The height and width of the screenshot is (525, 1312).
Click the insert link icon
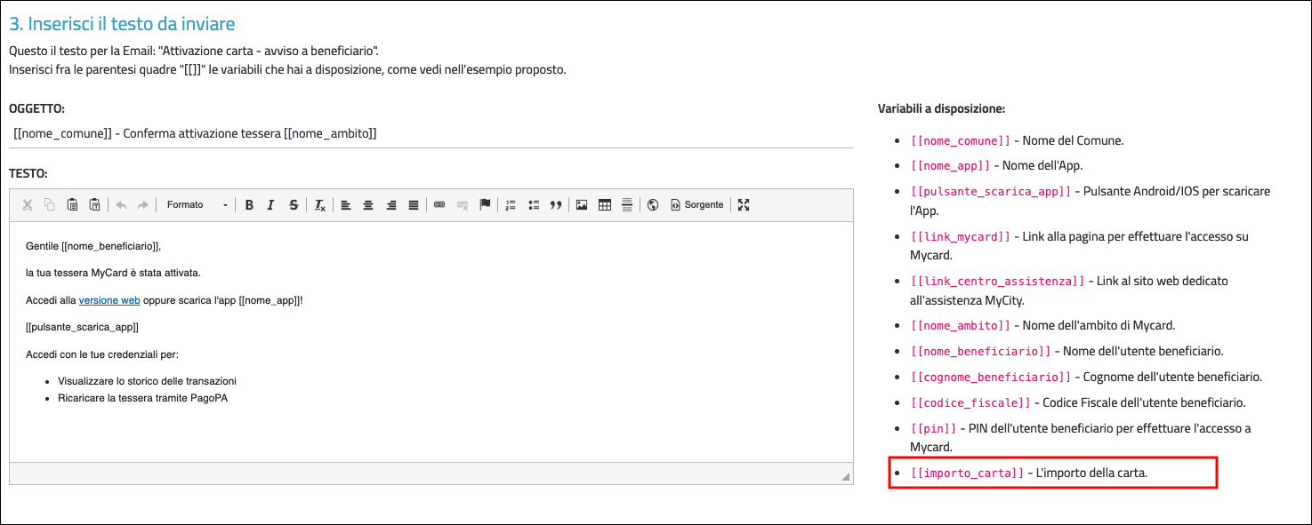point(439,205)
